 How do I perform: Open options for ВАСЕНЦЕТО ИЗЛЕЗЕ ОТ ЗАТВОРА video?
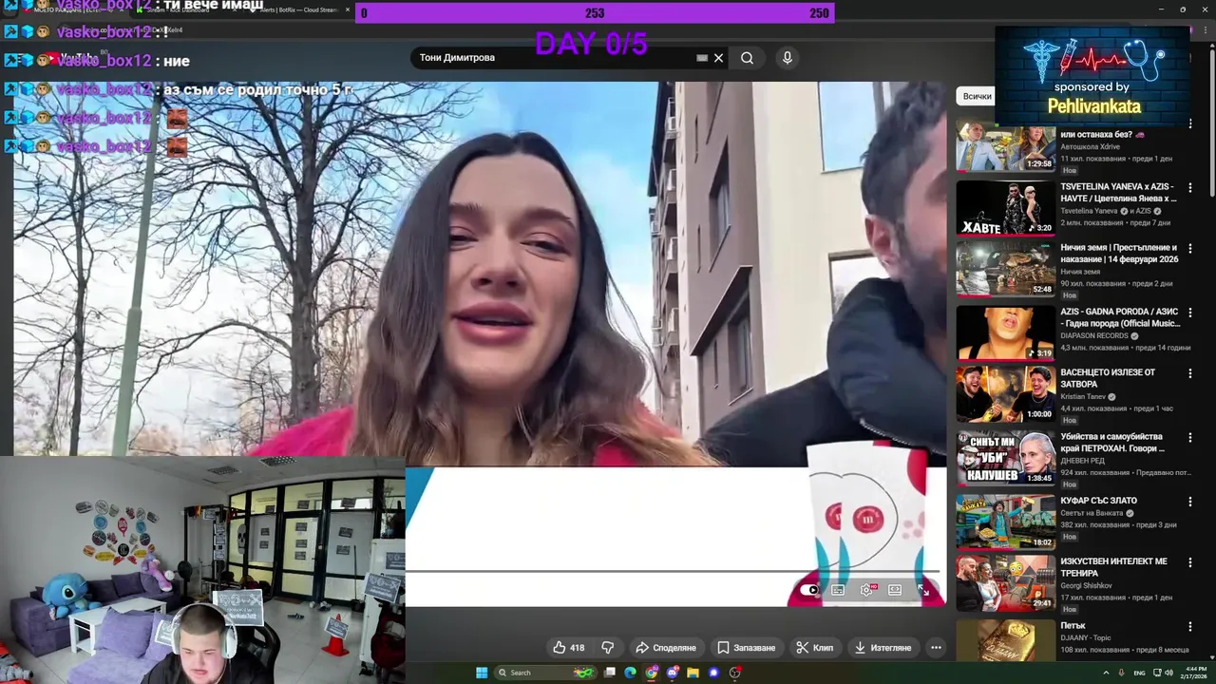[1189, 374]
